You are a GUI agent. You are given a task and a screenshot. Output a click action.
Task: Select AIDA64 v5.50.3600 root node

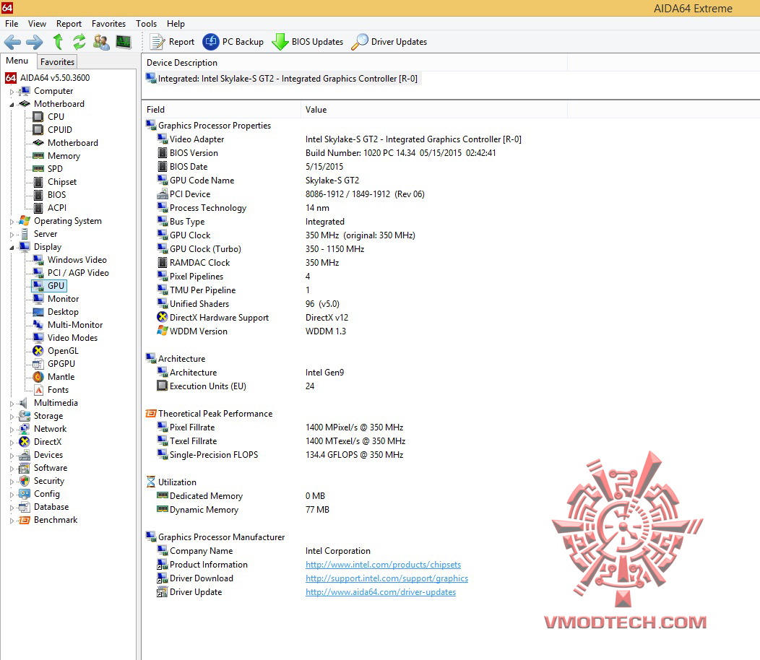55,78
